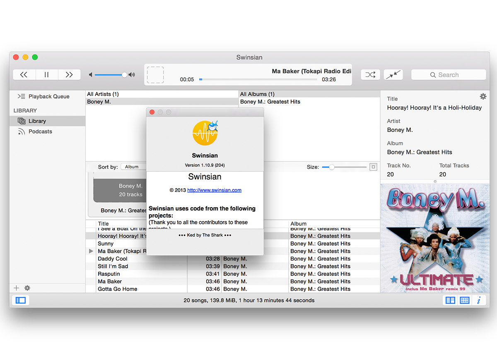Select All Artists (1) row
The width and height of the screenshot is (497, 361).
pos(162,94)
